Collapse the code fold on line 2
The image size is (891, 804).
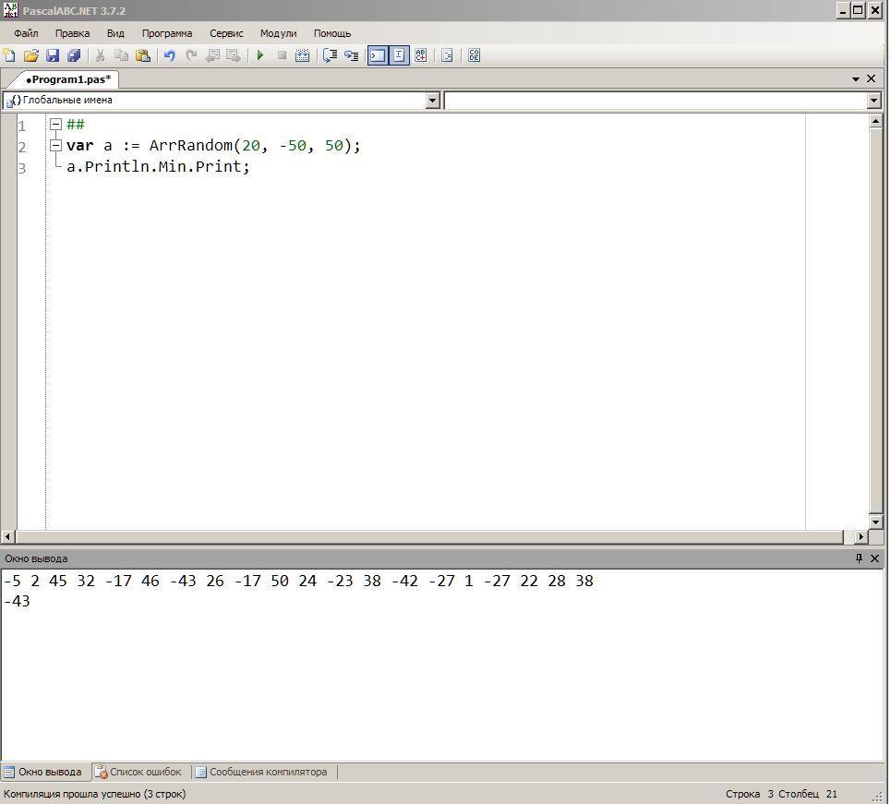click(55, 146)
